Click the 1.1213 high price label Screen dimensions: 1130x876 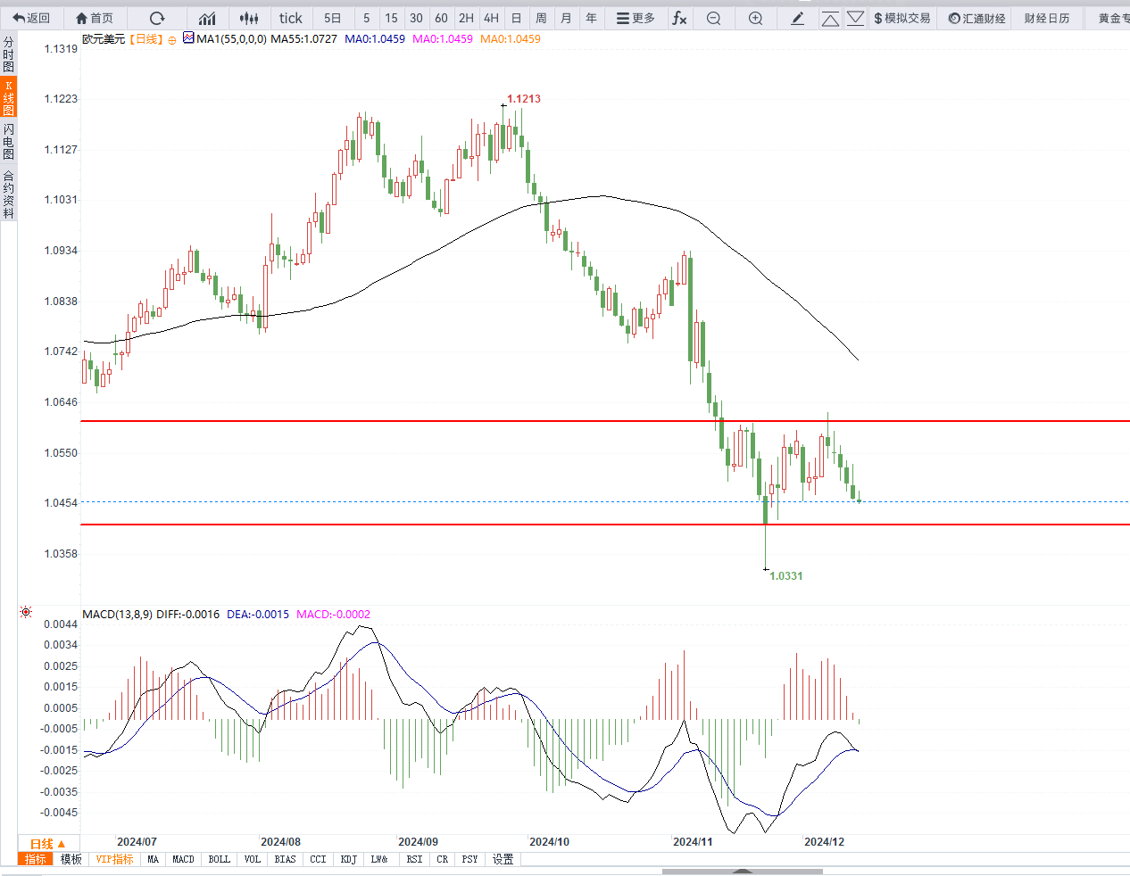pos(524,99)
